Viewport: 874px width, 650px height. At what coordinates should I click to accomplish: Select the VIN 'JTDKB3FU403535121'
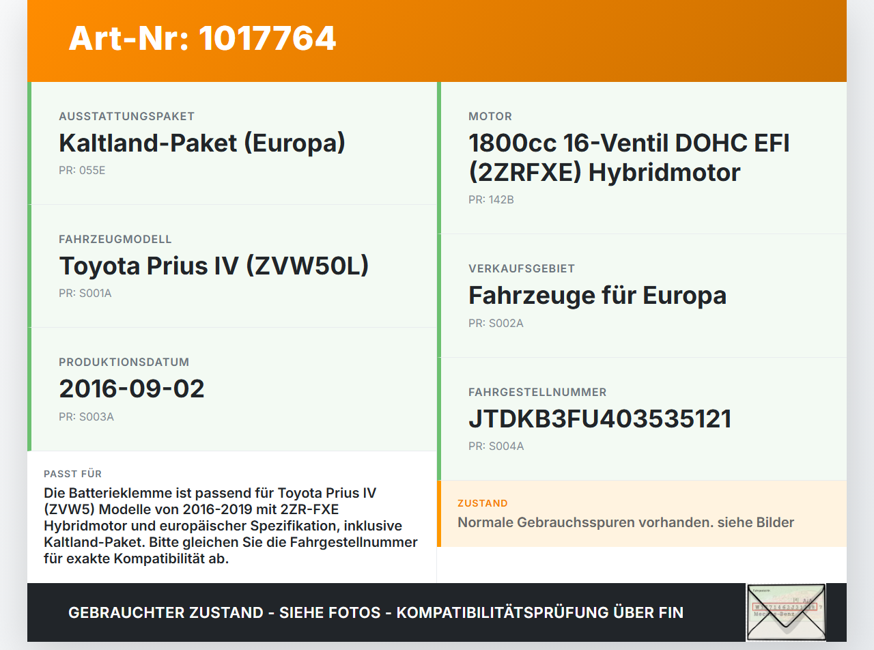pyautogui.click(x=600, y=419)
